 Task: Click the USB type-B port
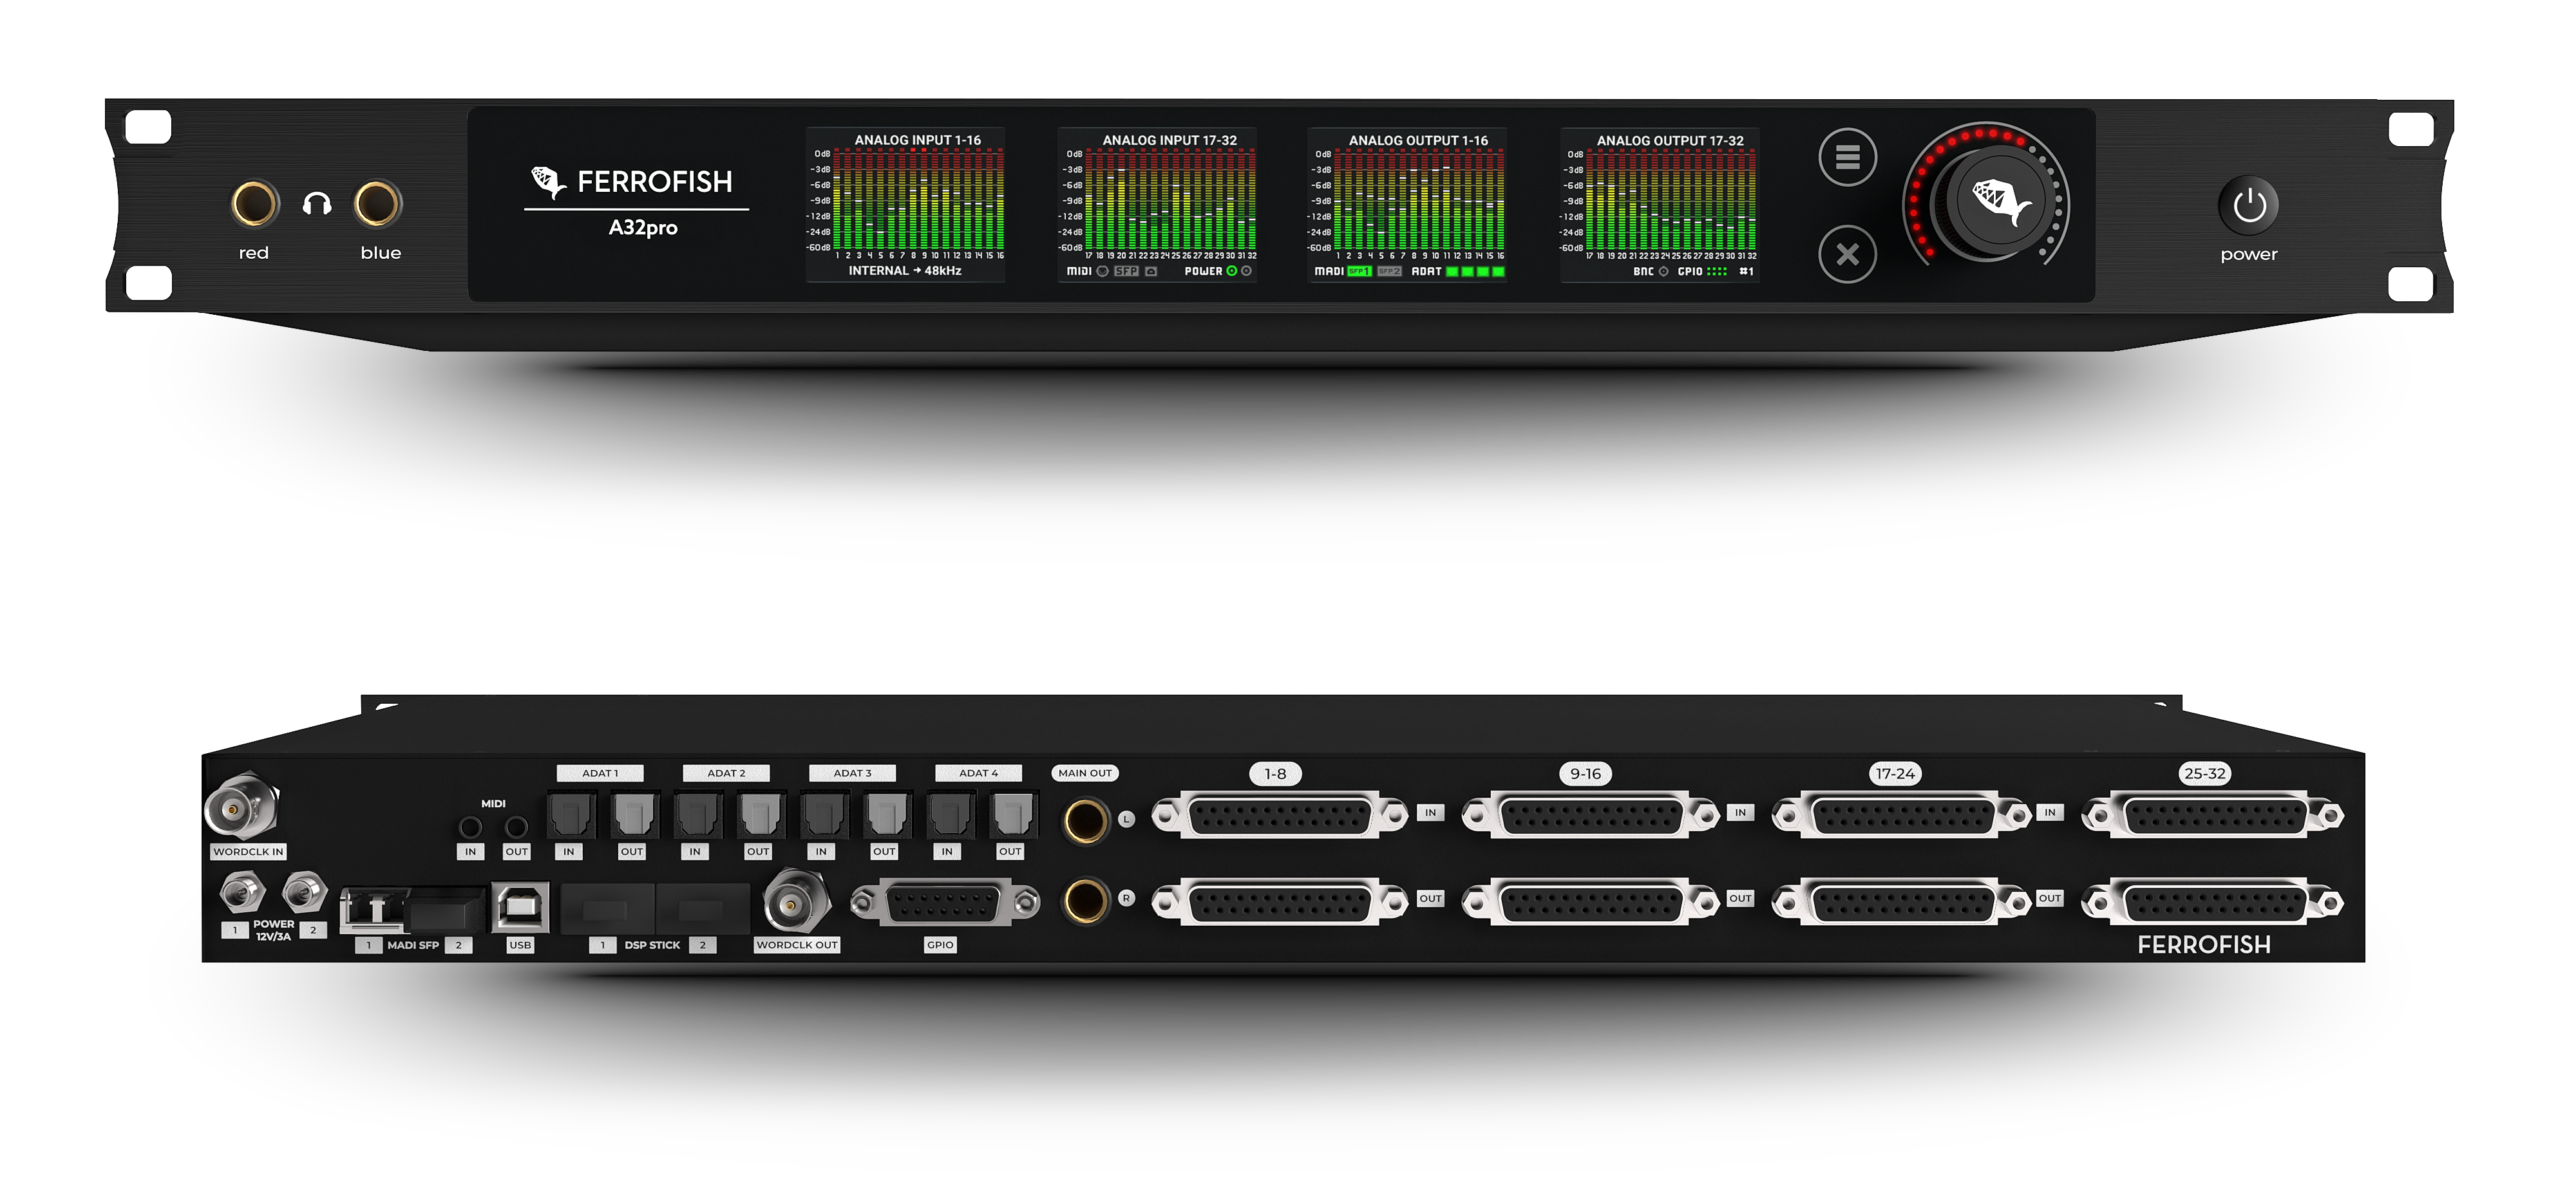point(521,907)
